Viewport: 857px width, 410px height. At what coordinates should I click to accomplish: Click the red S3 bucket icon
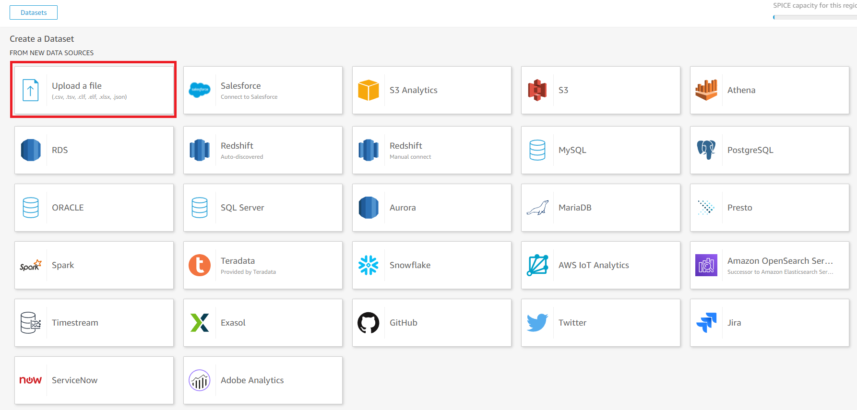click(537, 90)
